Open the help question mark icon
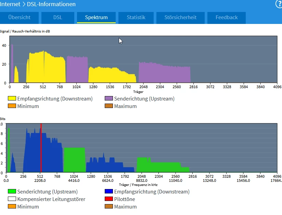 pyautogui.click(x=279, y=4)
